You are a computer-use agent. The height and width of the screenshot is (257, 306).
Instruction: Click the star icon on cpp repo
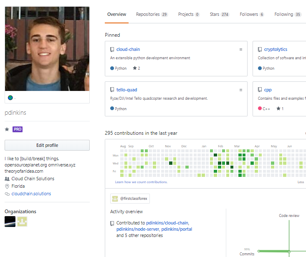(x=278, y=109)
